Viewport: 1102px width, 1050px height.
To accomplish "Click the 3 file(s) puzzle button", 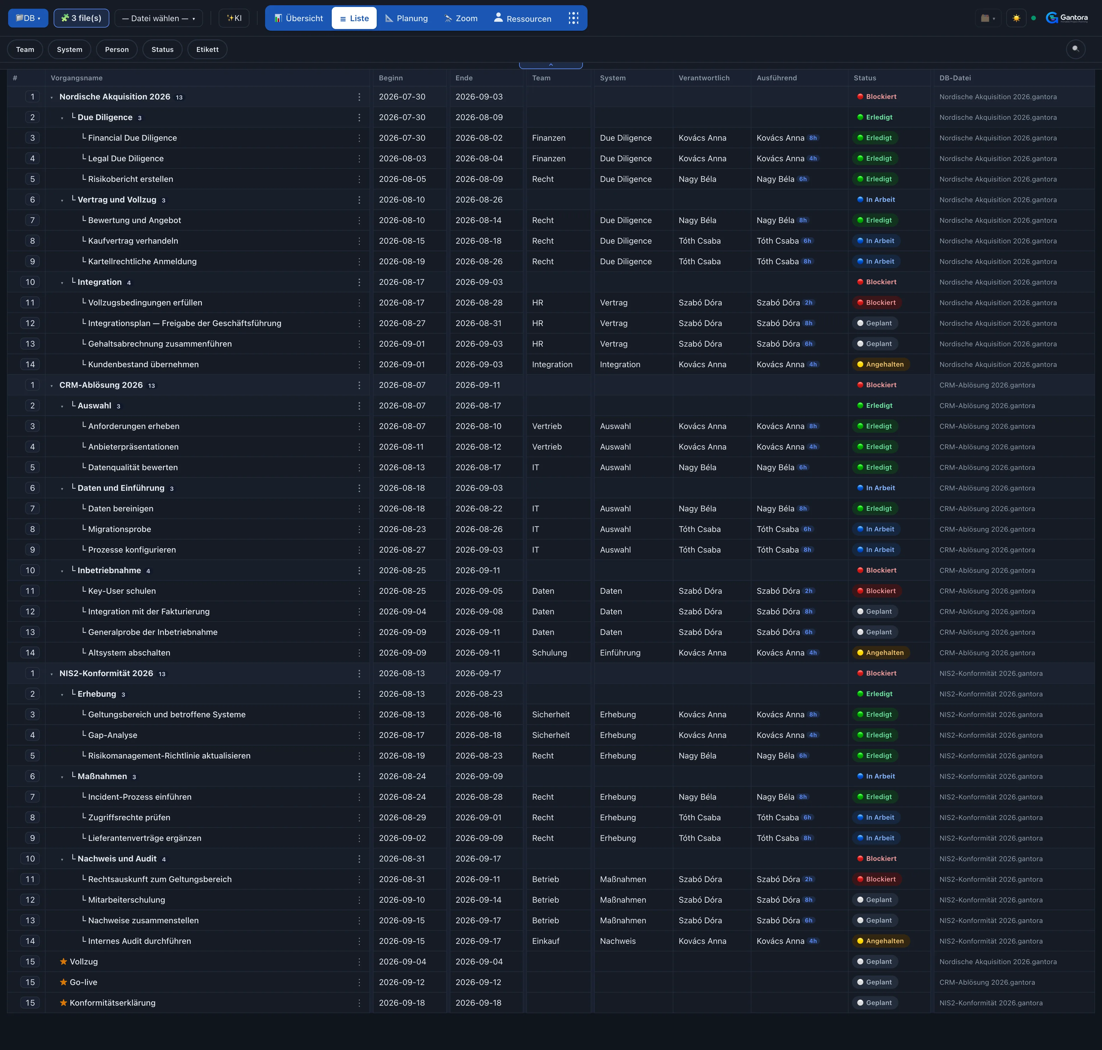I will point(81,18).
